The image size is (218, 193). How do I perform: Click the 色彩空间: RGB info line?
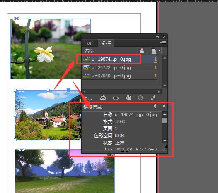click(x=109, y=136)
